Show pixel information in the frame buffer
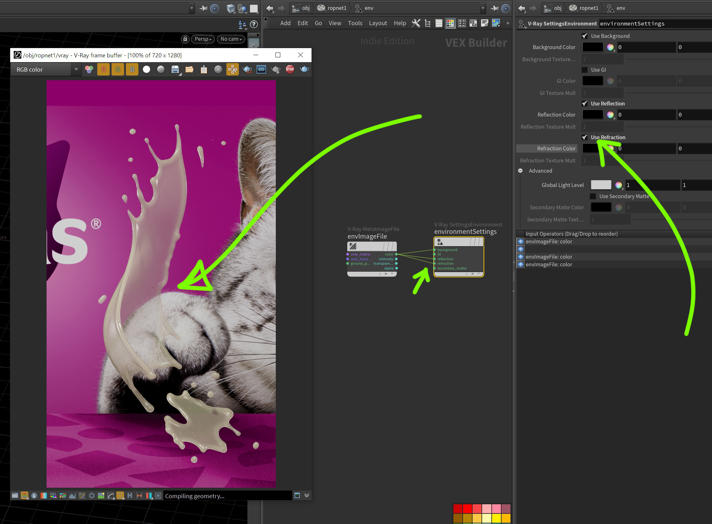 (34, 496)
